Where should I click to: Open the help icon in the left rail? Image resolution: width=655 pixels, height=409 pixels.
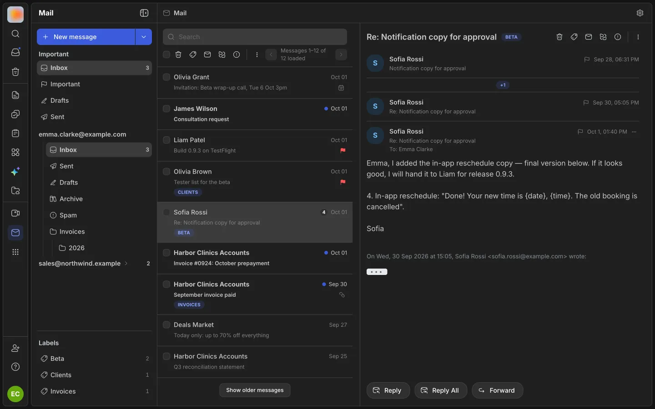[x=15, y=367]
